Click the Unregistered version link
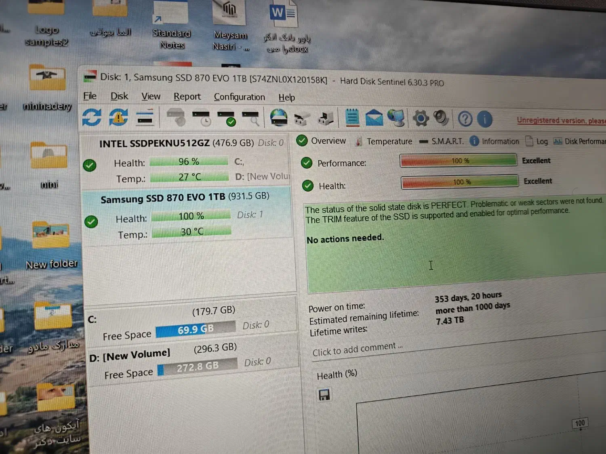 (x=561, y=120)
